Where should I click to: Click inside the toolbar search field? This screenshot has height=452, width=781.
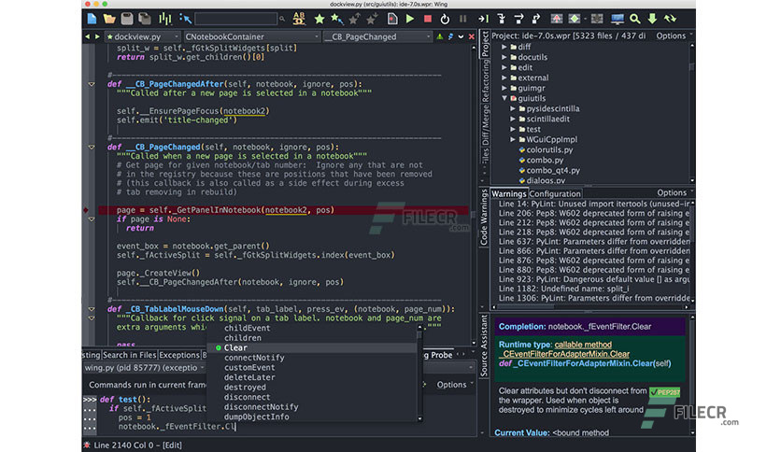click(235, 19)
